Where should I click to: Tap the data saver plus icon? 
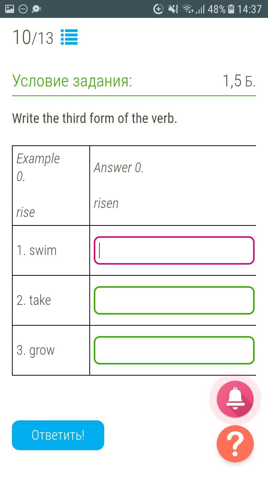tap(158, 9)
